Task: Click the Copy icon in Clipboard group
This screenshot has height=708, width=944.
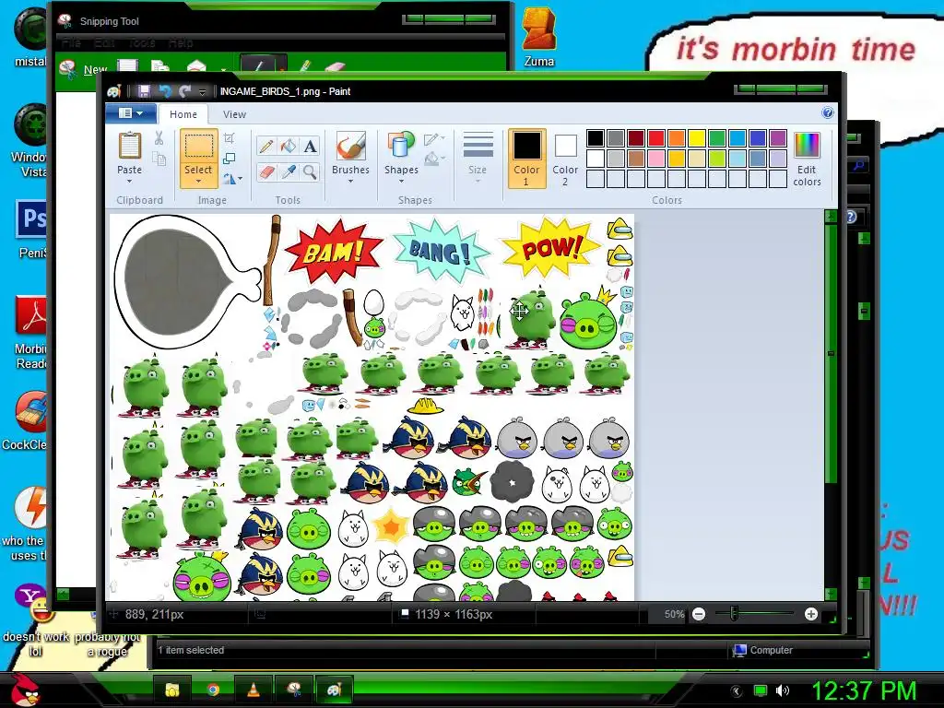Action: tap(159, 159)
